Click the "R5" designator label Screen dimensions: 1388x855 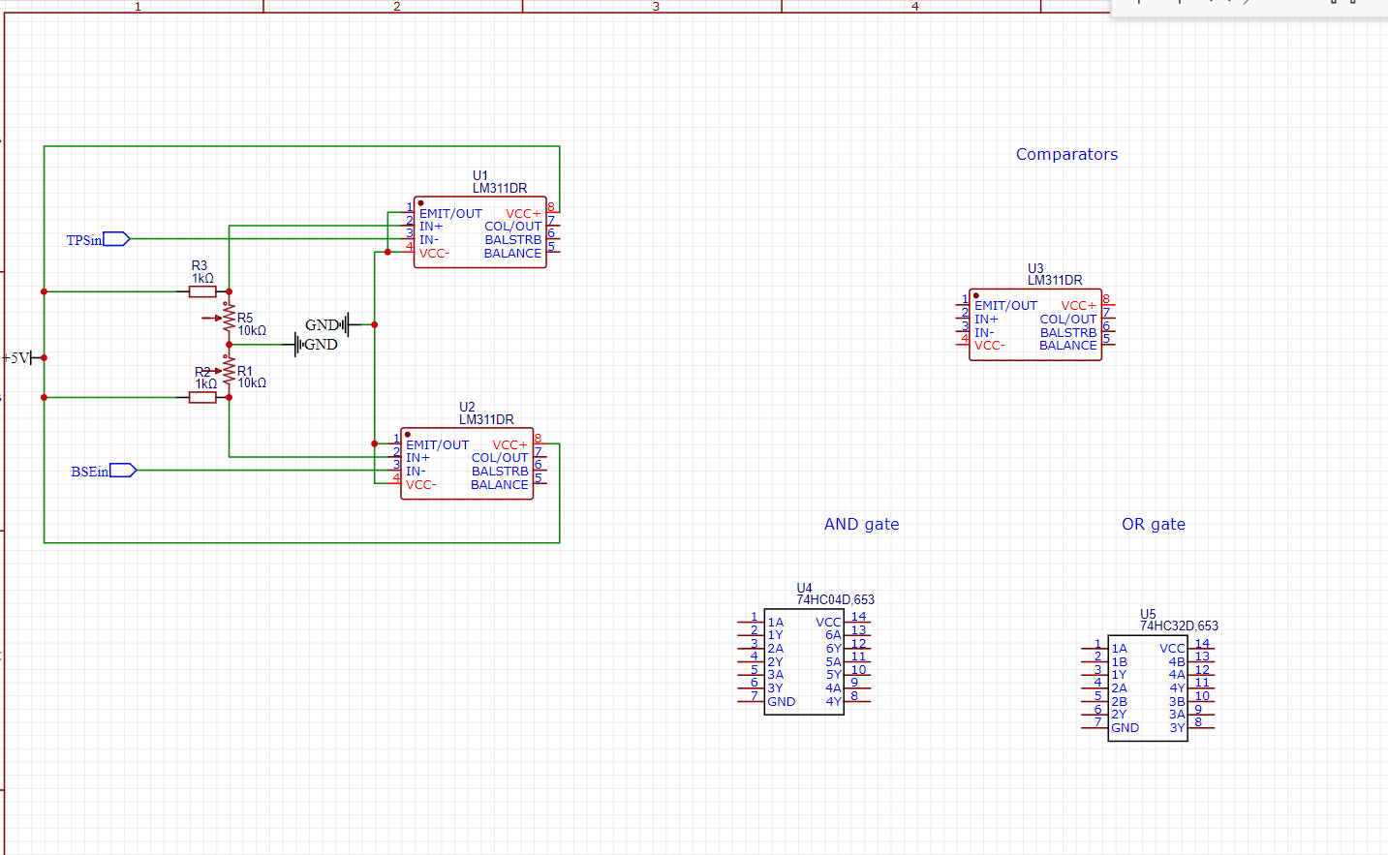click(245, 318)
